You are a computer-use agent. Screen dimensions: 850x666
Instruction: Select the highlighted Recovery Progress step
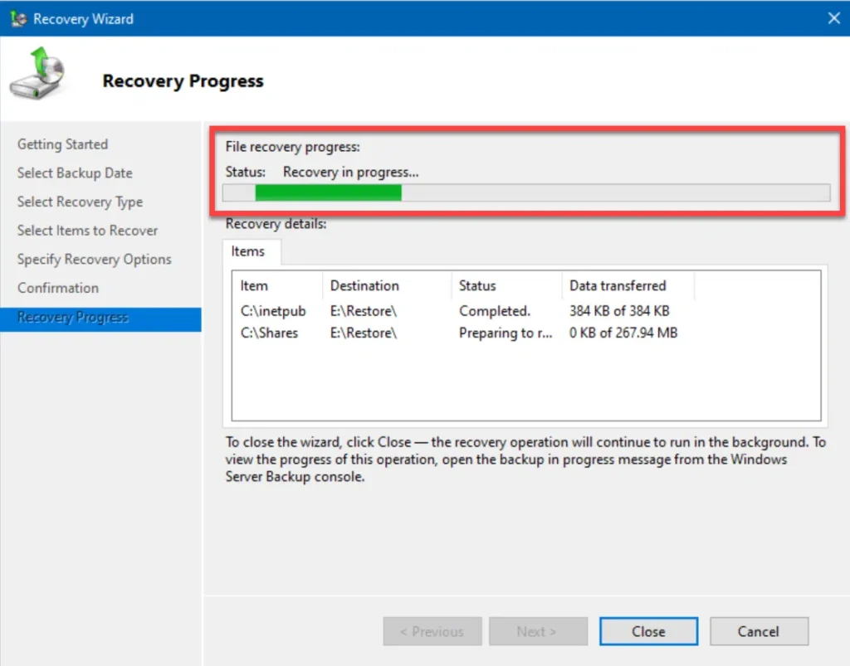[100, 319]
